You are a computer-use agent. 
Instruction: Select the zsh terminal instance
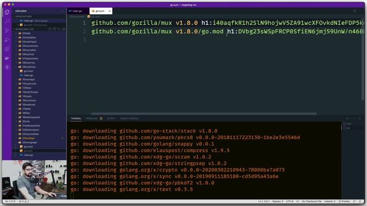tap(348, 124)
